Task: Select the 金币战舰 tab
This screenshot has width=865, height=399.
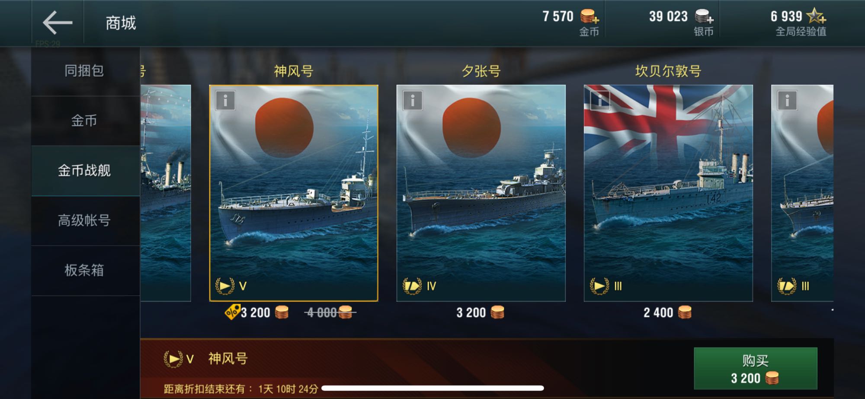Action: point(85,171)
